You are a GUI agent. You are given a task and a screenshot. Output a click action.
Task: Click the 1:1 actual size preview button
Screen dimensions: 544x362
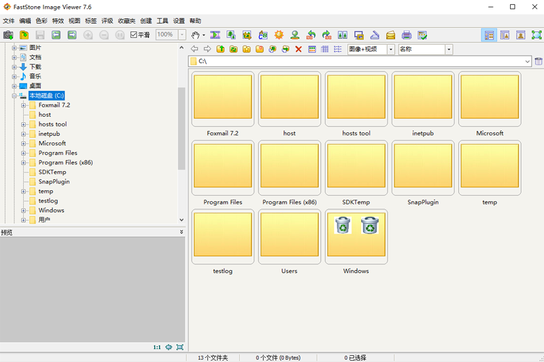coord(157,347)
